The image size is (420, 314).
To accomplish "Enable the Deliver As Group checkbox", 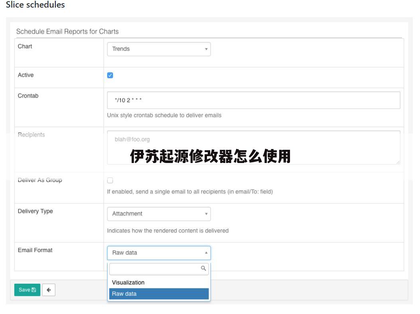I will [x=110, y=180].
